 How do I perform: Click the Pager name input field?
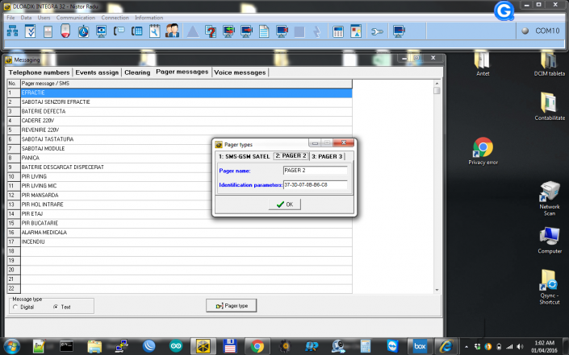click(x=315, y=171)
